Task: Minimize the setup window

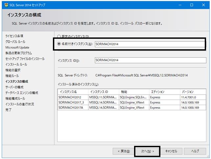Action: tap(180, 5)
